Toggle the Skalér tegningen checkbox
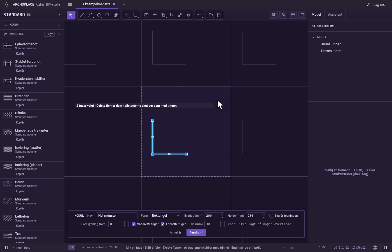The width and height of the screenshot is (392, 252). 271,216
